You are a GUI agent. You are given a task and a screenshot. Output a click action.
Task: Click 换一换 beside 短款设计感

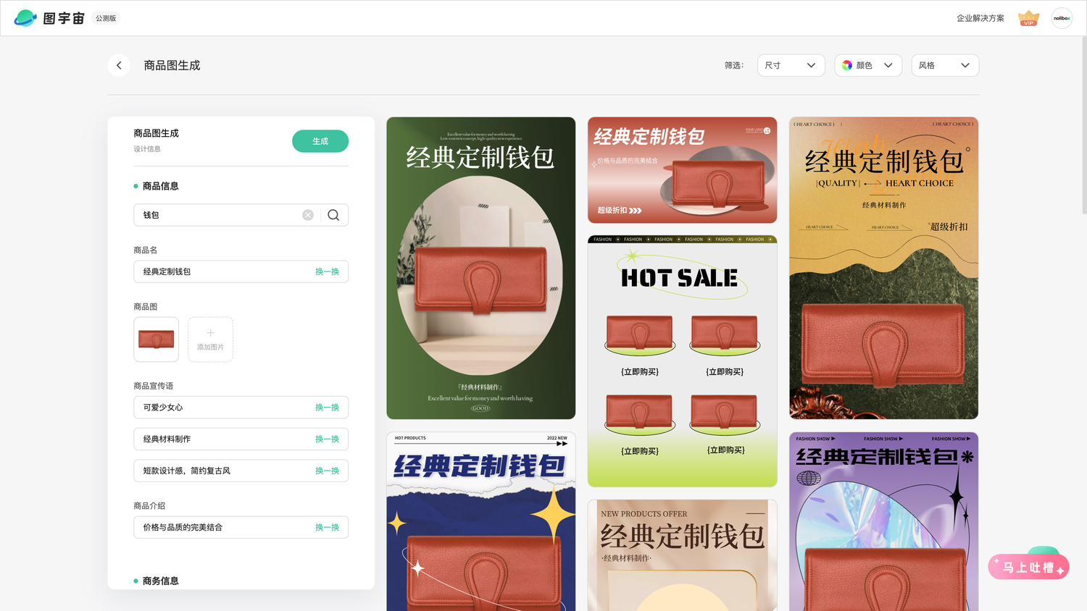point(327,471)
